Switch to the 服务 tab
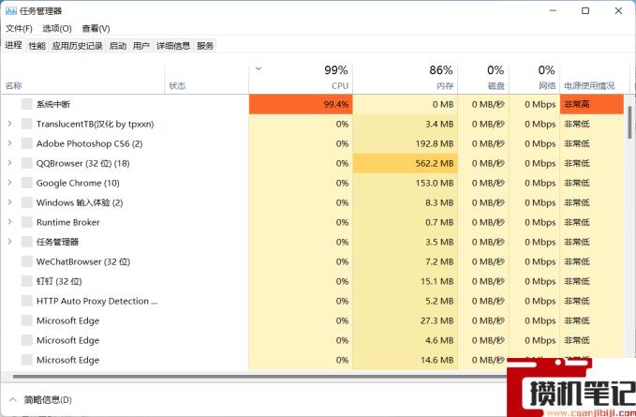This screenshot has width=636, height=417. [x=205, y=46]
